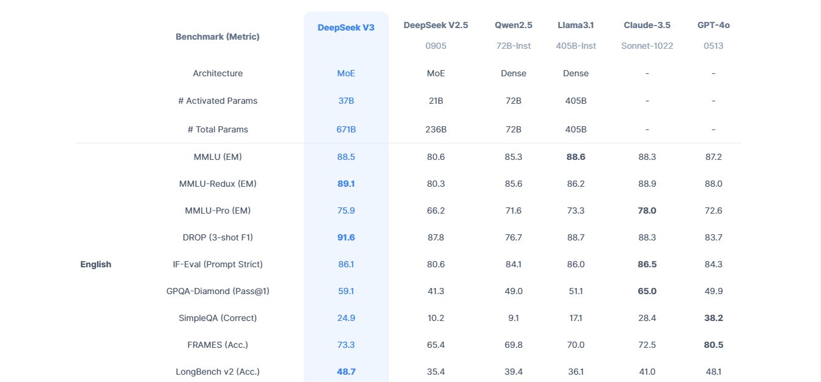This screenshot has height=382, width=821.
Task: Click DeepSeek V3's SimpleQA score 24.9
Action: pyautogui.click(x=346, y=318)
